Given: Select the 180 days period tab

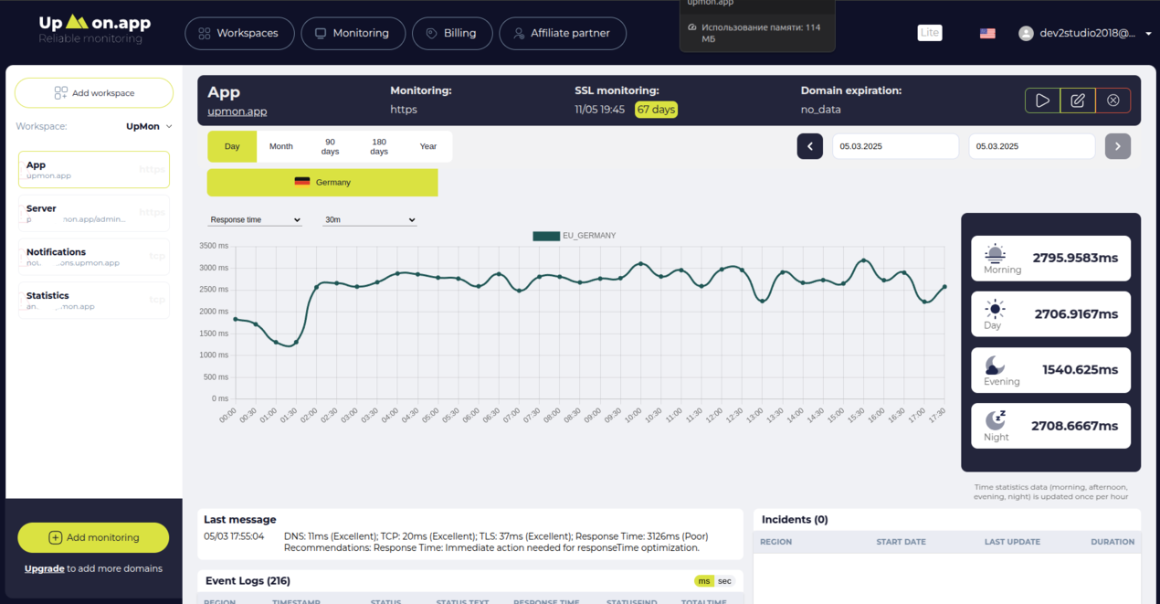Looking at the screenshot, I should tap(379, 146).
